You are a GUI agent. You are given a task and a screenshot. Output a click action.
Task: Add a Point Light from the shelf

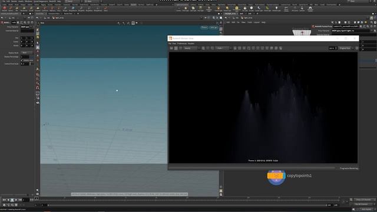[x=186, y=9]
